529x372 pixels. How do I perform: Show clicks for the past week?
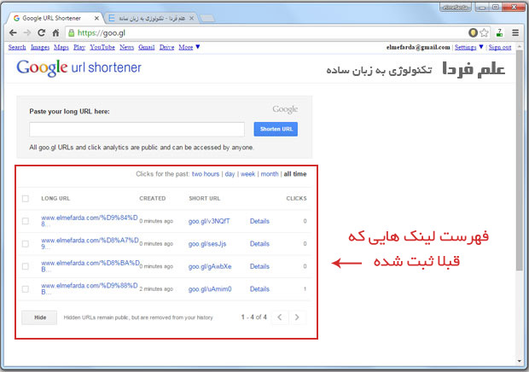pyautogui.click(x=247, y=174)
